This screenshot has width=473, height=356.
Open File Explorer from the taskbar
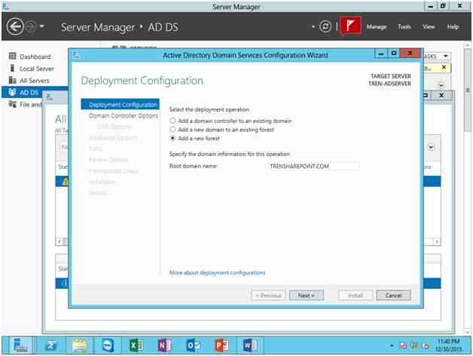coord(79,345)
